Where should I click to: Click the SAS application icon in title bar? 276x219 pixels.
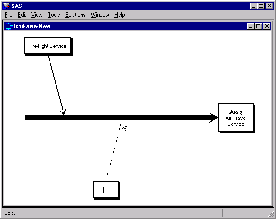click(6, 6)
